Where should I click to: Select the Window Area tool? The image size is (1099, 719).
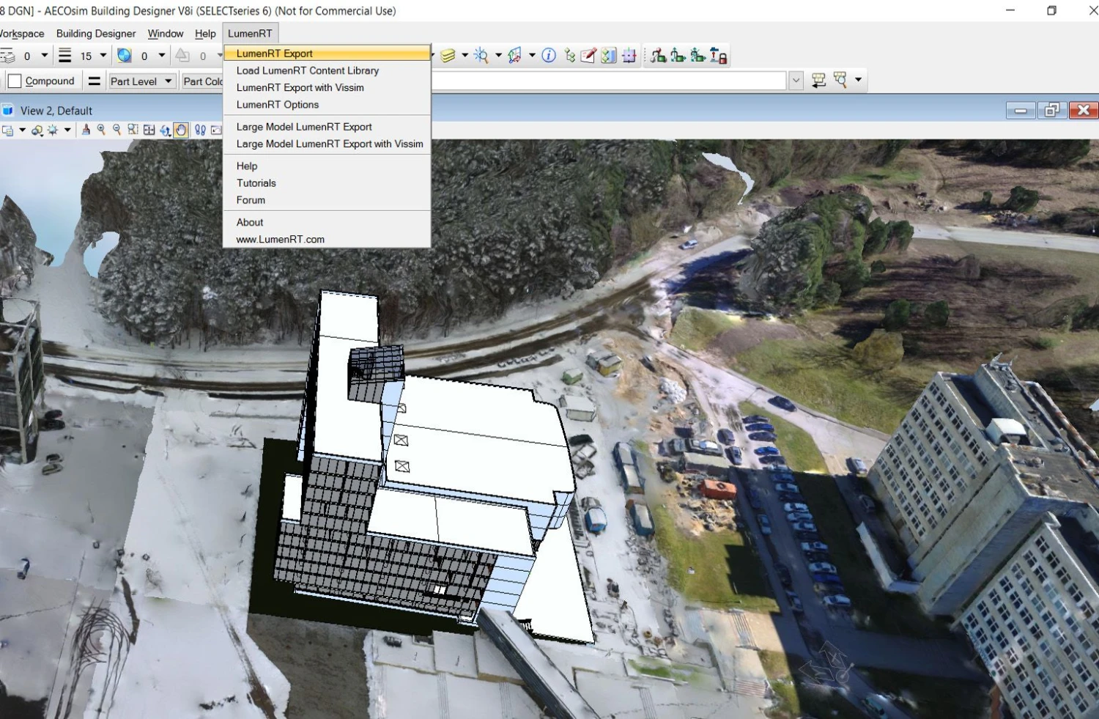click(x=133, y=130)
